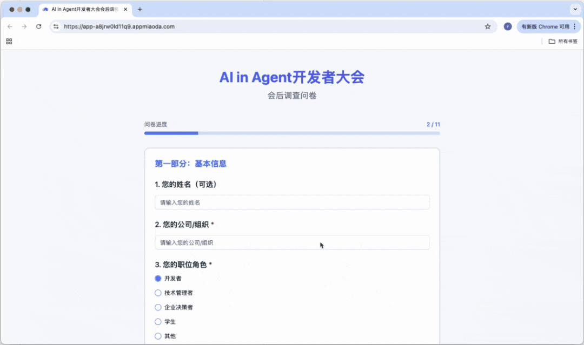Open the apps grid in bookmarks bar
Viewport: 584px width, 345px height.
pos(9,41)
